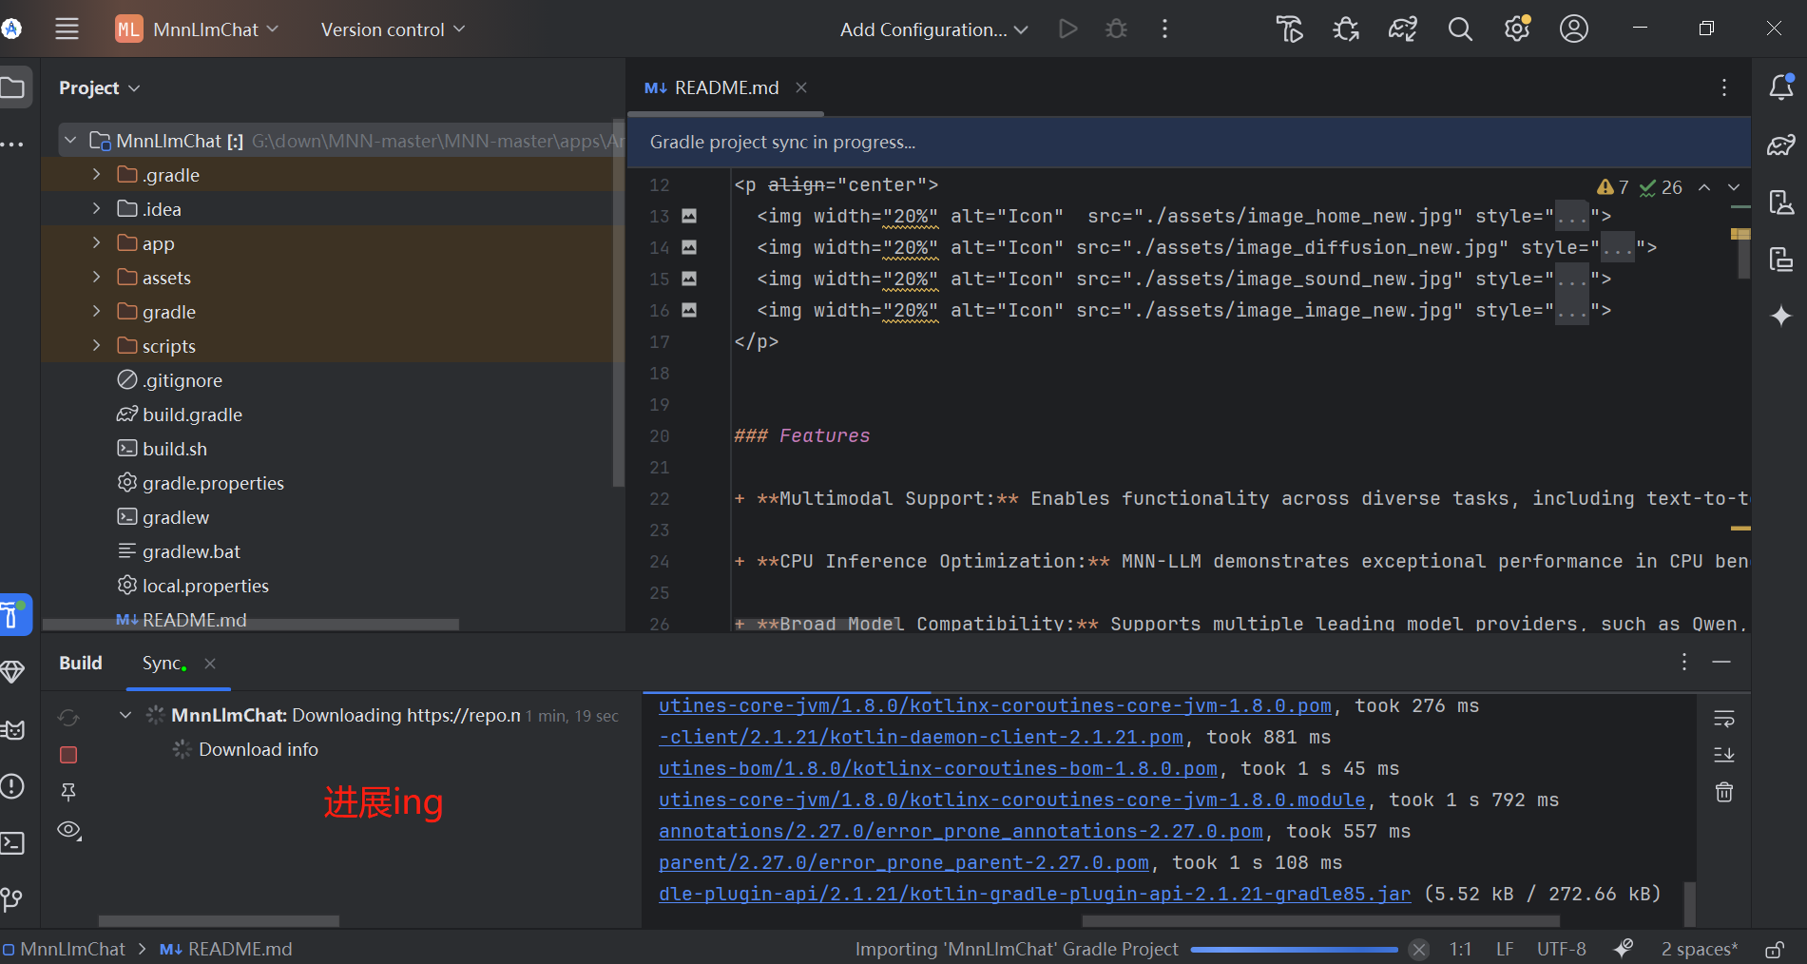Open Notifications bell icon
This screenshot has height=964, width=1807.
[x=1781, y=87]
